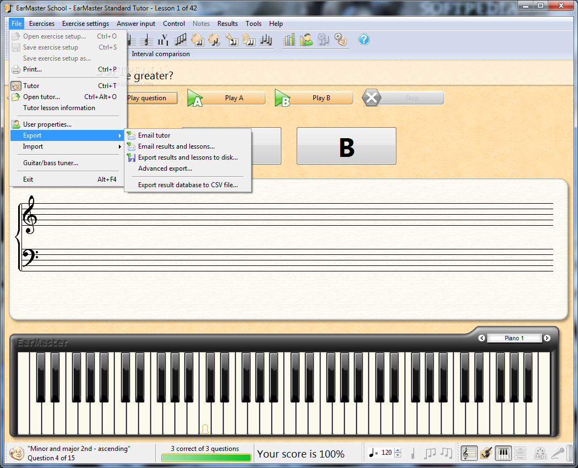The image size is (578, 468).
Task: Click the Stop button
Action: [x=403, y=98]
